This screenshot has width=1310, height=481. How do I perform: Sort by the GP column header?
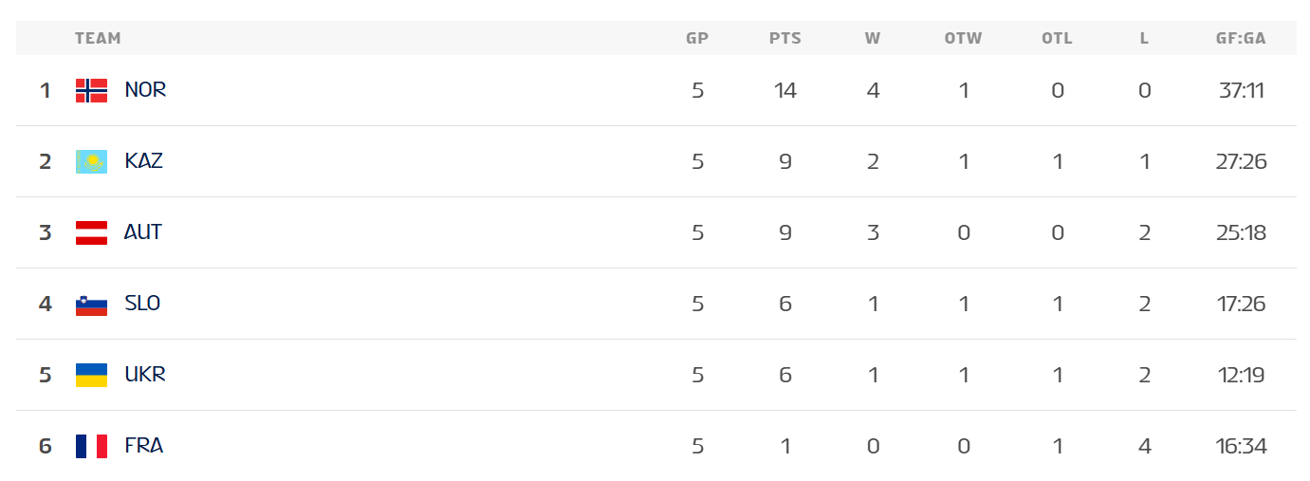click(697, 39)
